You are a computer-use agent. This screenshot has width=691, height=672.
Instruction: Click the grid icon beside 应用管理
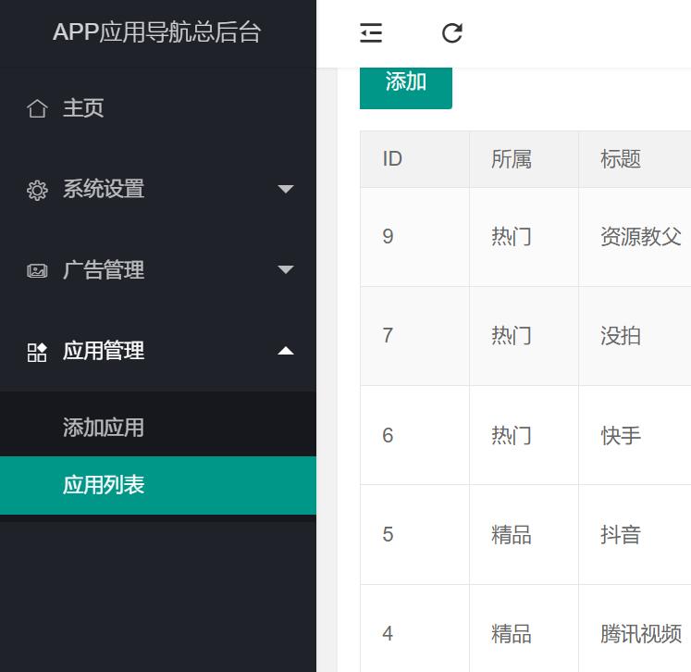pos(37,352)
